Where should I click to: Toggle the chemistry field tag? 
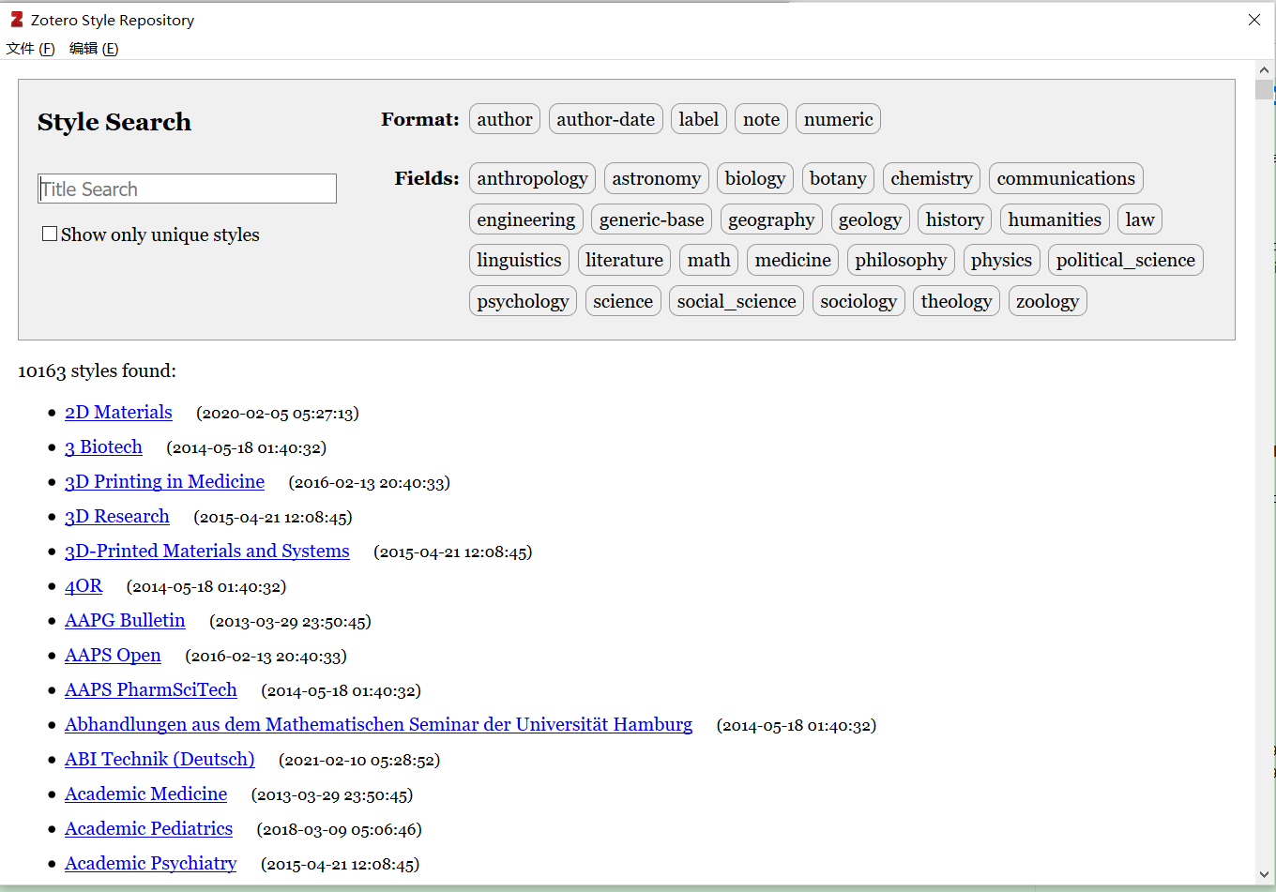click(x=932, y=178)
